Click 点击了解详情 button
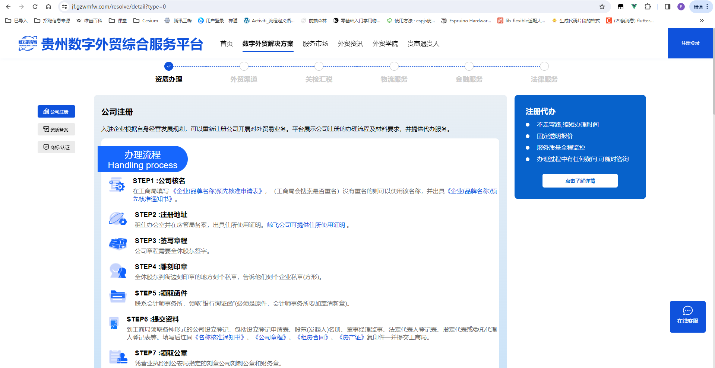This screenshot has height=368, width=715. click(580, 181)
